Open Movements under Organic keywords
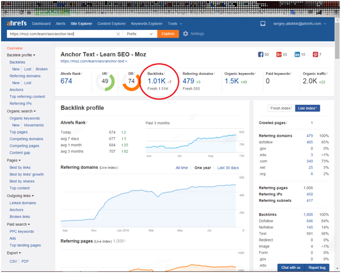Image resolution: width=341 pixels, height=273 pixels. pyautogui.click(x=34, y=125)
